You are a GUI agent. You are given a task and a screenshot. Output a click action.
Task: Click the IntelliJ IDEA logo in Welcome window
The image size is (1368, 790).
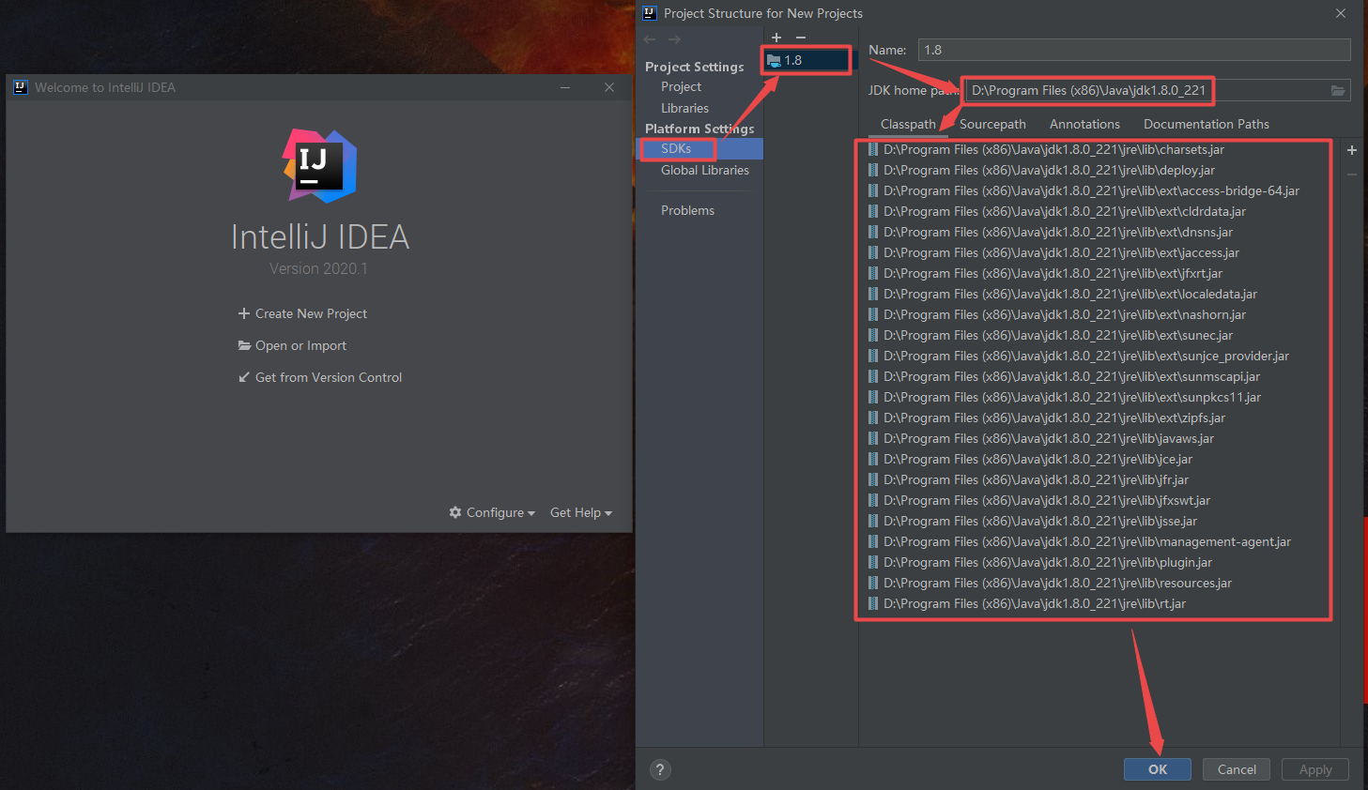click(320, 166)
